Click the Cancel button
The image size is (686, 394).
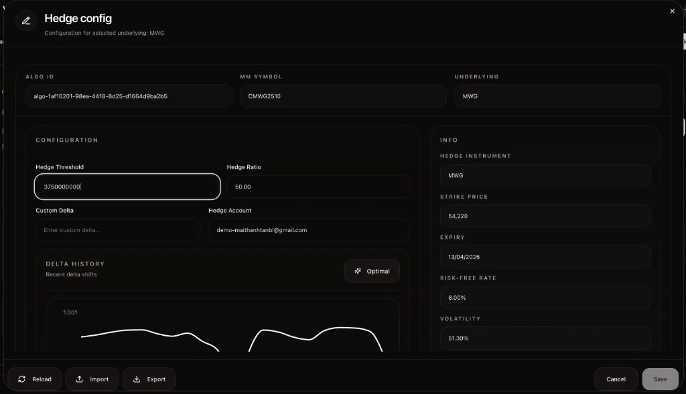click(616, 379)
